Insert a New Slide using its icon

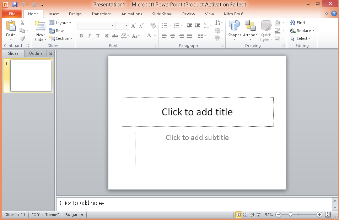[40, 26]
